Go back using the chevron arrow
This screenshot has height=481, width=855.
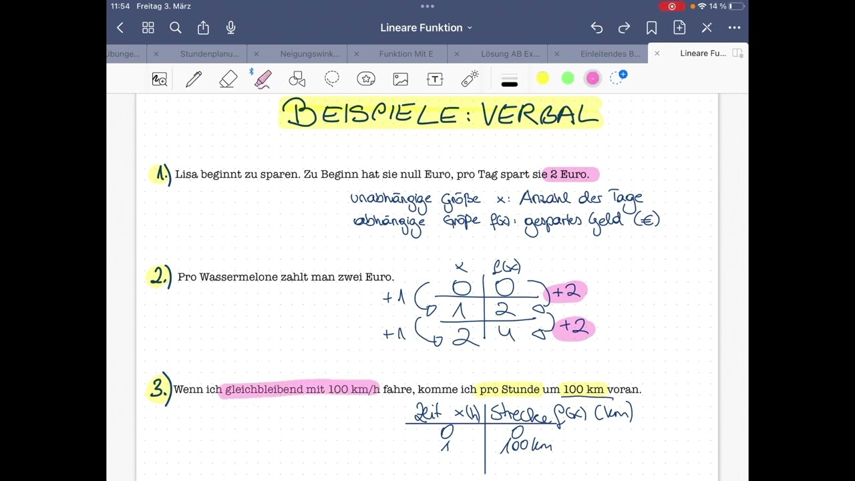(120, 27)
